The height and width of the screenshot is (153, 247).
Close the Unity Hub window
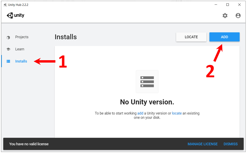point(239,4)
